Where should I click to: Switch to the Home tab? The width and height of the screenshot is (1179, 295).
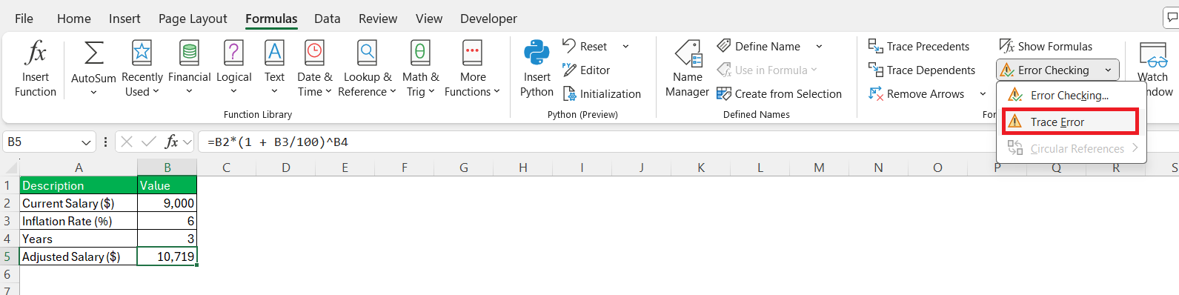click(74, 19)
